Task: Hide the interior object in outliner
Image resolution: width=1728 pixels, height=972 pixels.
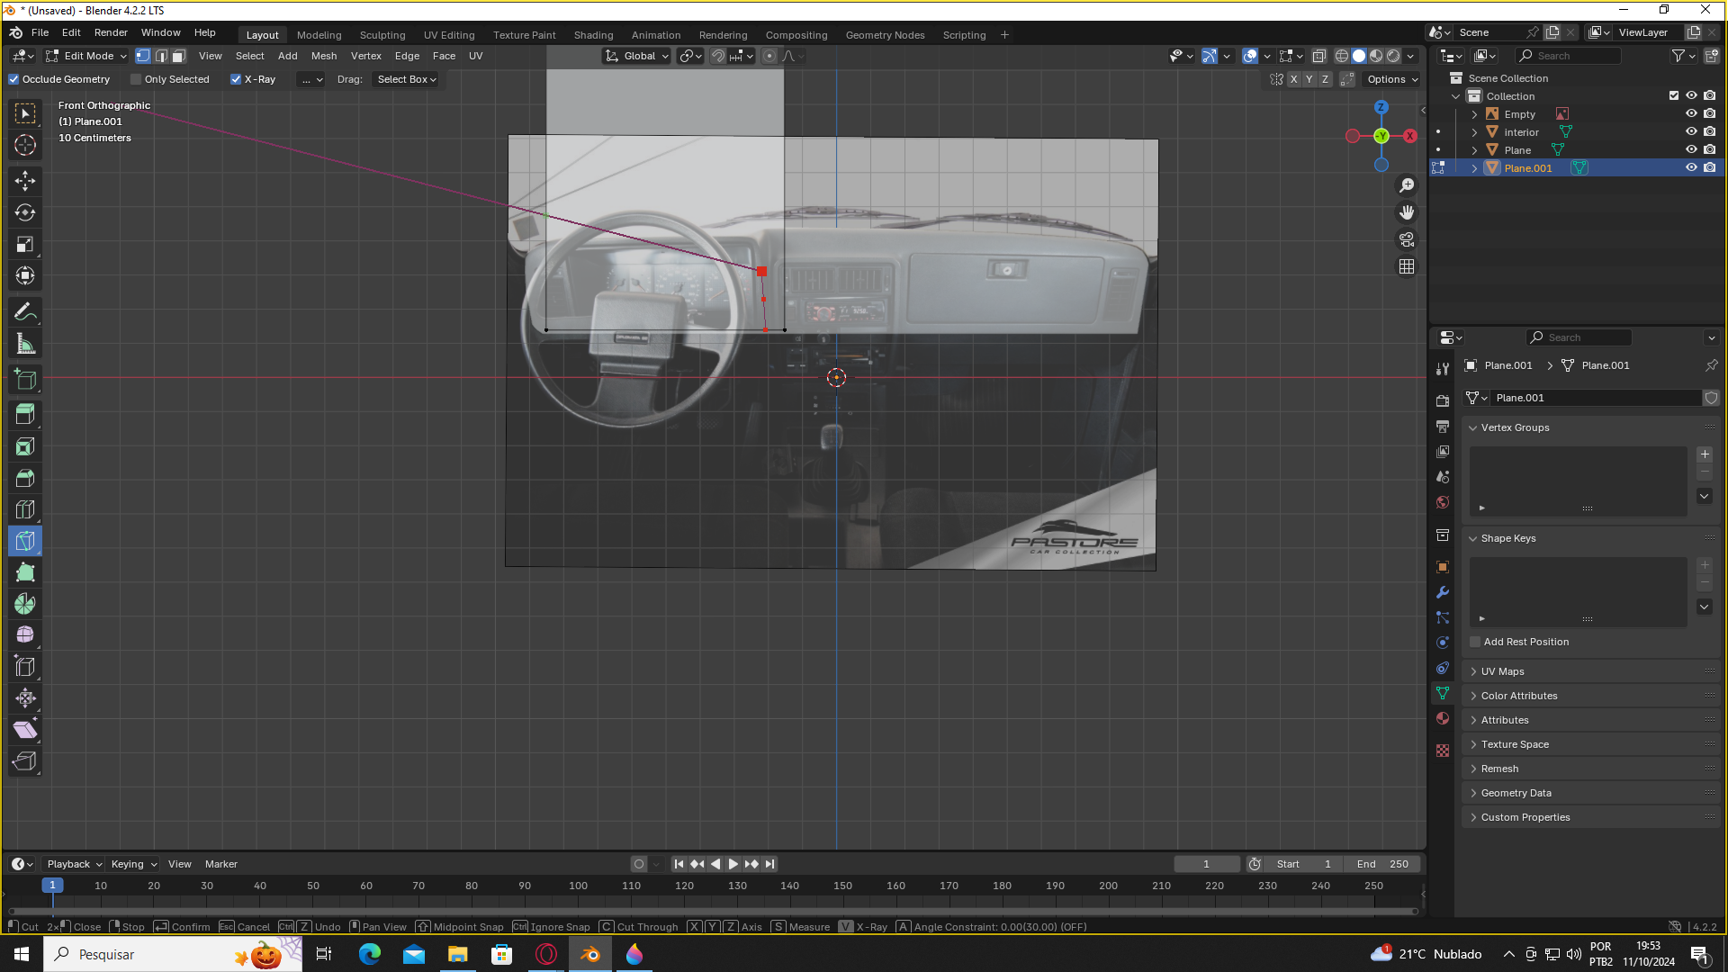Action: [x=1691, y=132]
